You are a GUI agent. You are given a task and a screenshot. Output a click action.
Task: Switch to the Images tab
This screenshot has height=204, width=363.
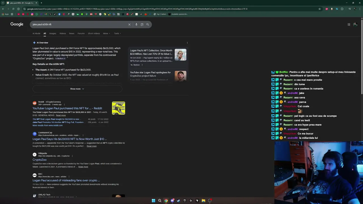tap(52, 33)
